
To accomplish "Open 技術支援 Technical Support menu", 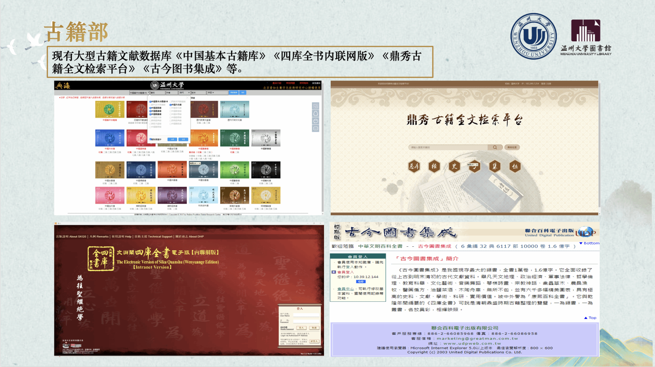I will point(154,236).
